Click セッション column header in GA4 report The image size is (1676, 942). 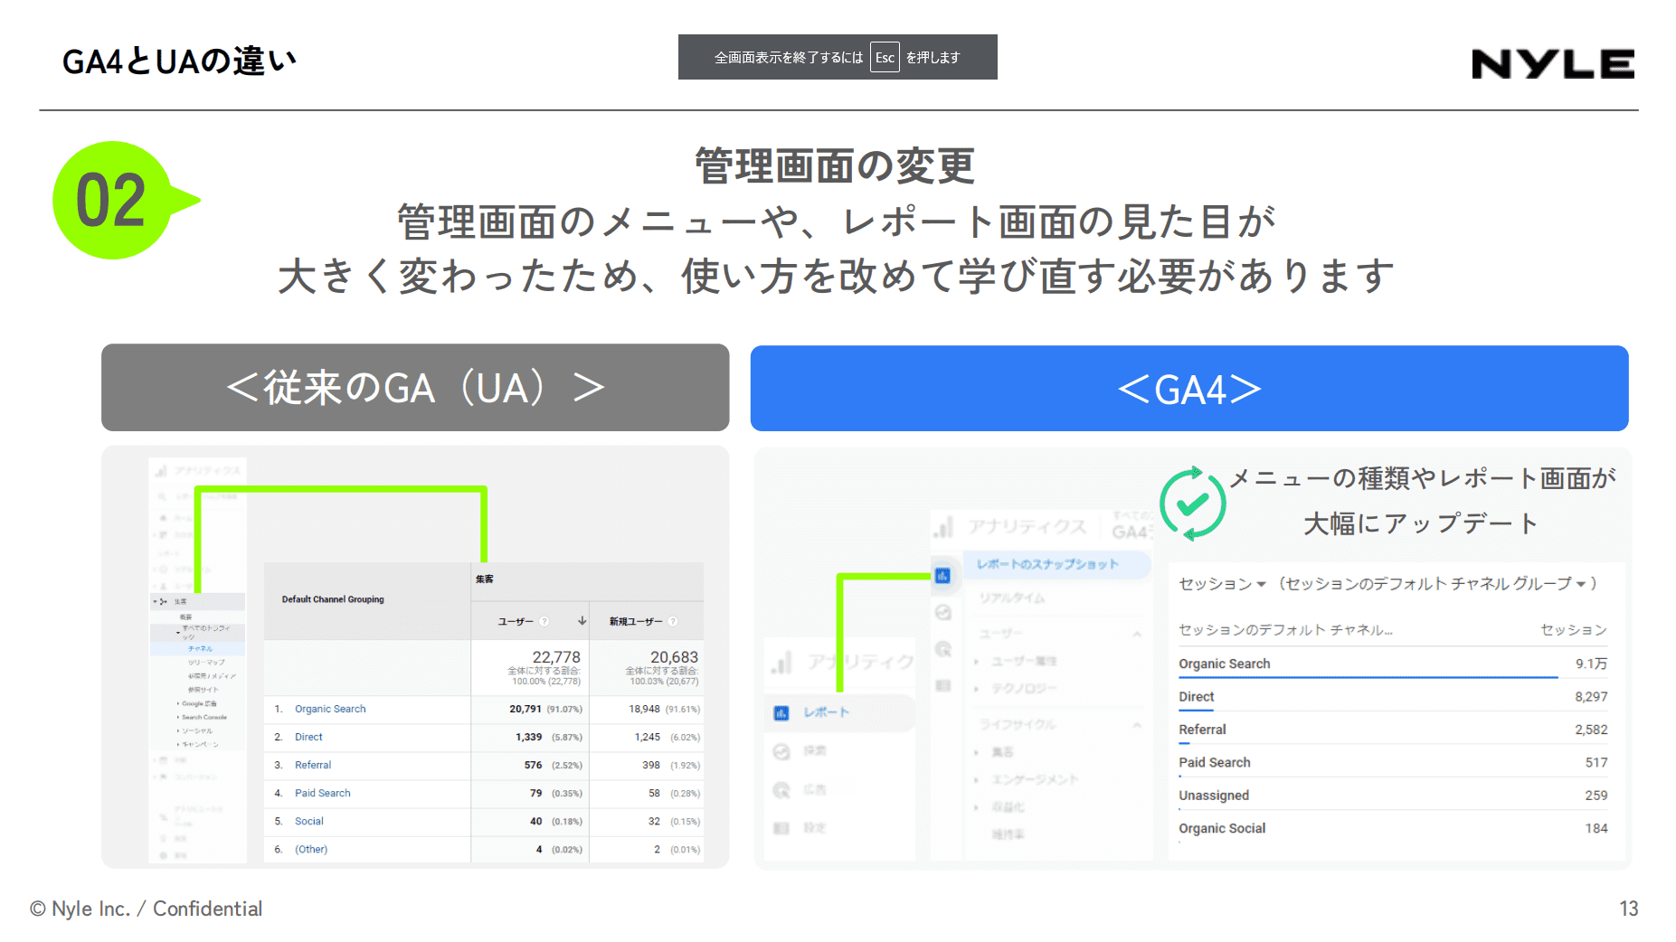[1574, 630]
